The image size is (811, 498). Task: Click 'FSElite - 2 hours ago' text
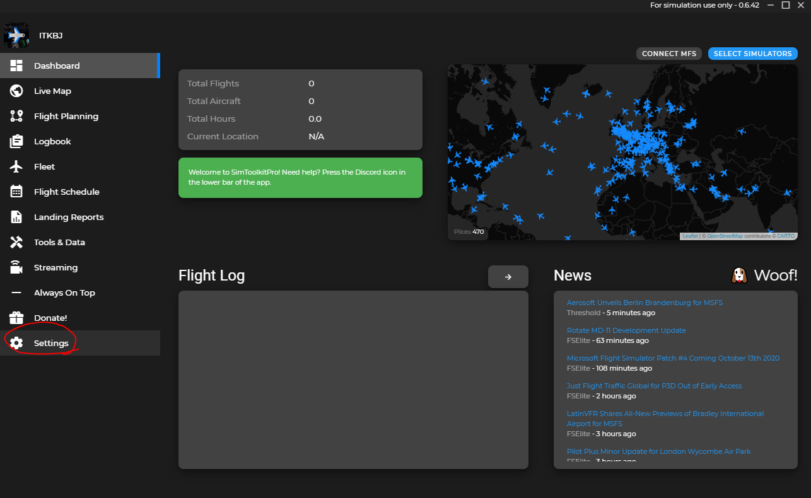(601, 396)
